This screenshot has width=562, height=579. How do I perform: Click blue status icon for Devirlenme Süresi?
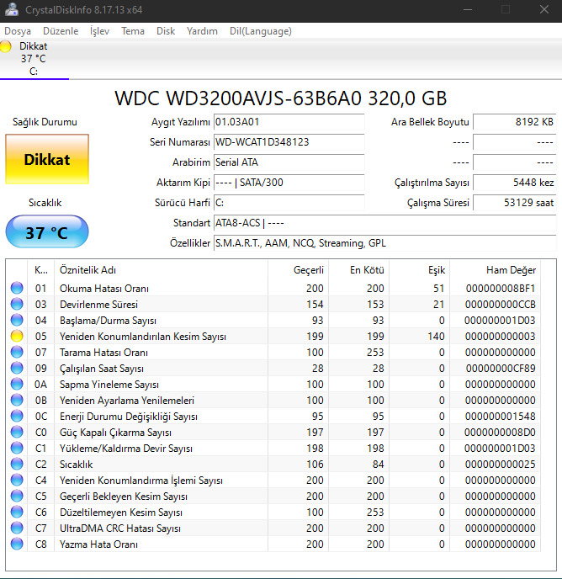click(17, 304)
